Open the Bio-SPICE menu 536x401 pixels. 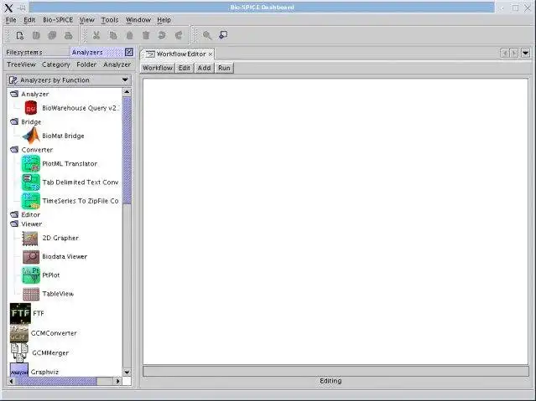tap(58, 20)
